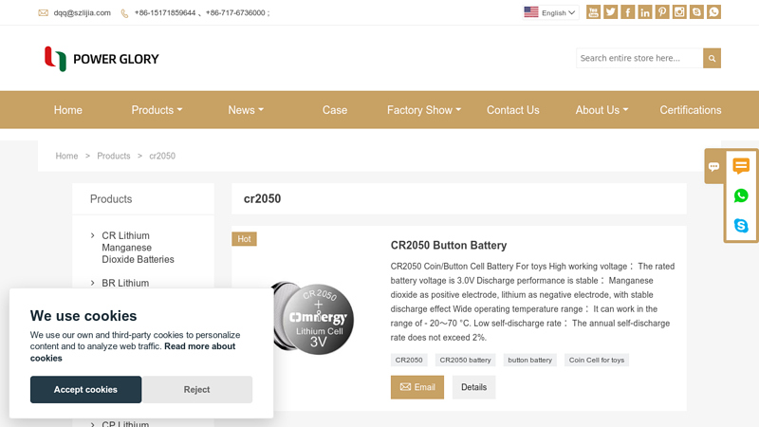
Task: Open the BR Lithium category link
Action: pos(125,283)
